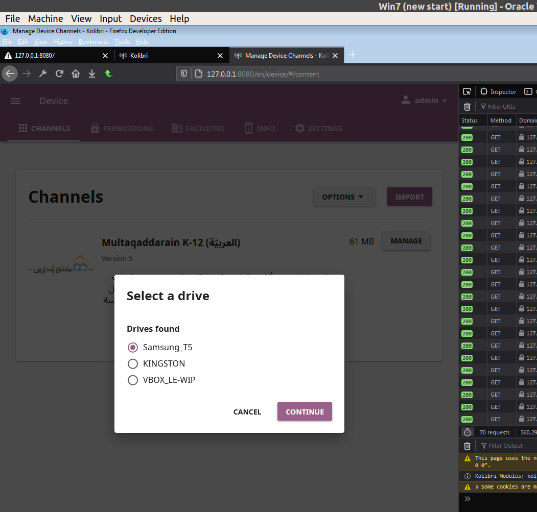Open the downloads arrow icon
537x512 pixels.
[92, 74]
